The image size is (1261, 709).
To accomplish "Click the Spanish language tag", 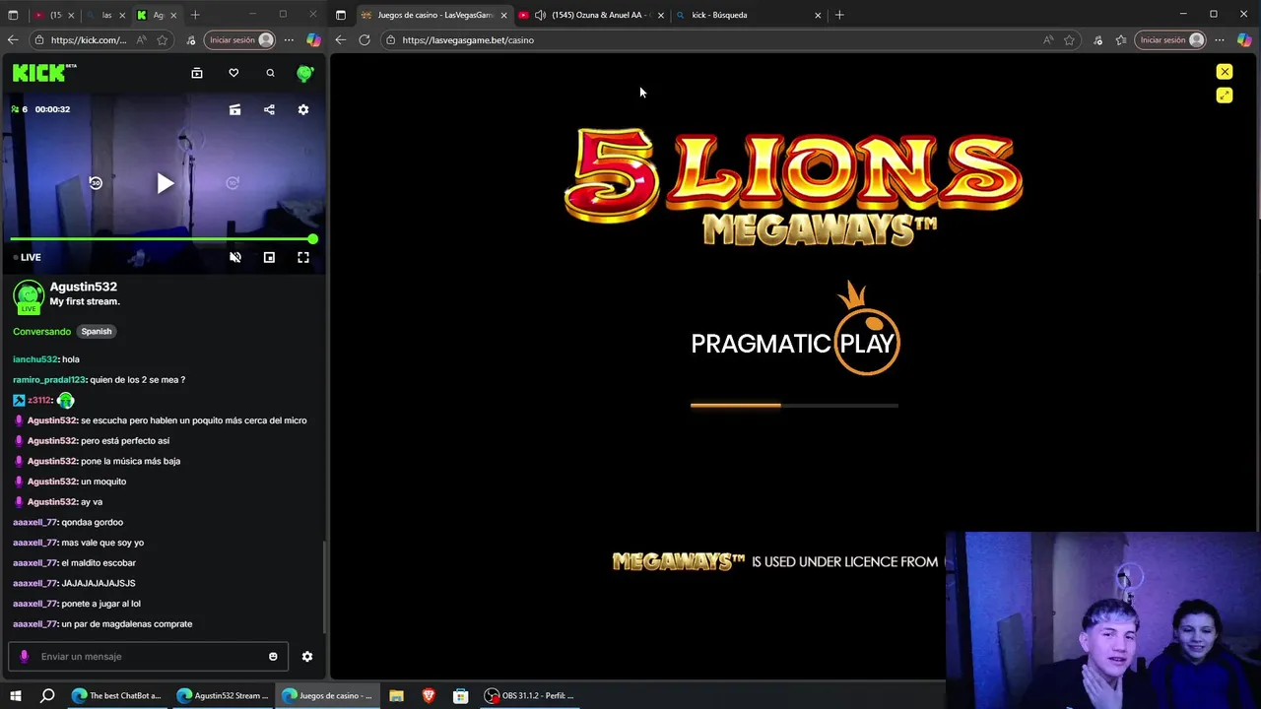I will (97, 331).
